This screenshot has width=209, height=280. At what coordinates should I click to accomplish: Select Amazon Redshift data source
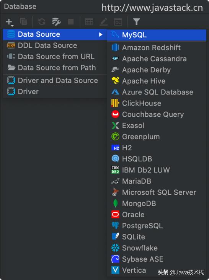pos(157,47)
